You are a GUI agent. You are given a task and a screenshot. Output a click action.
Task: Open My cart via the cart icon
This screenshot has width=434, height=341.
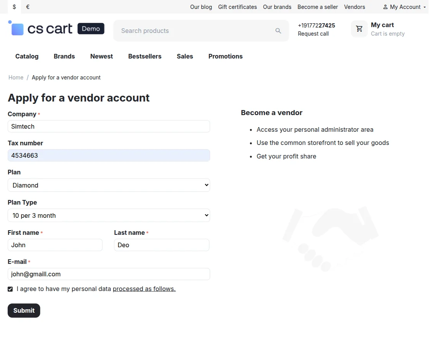click(359, 28)
